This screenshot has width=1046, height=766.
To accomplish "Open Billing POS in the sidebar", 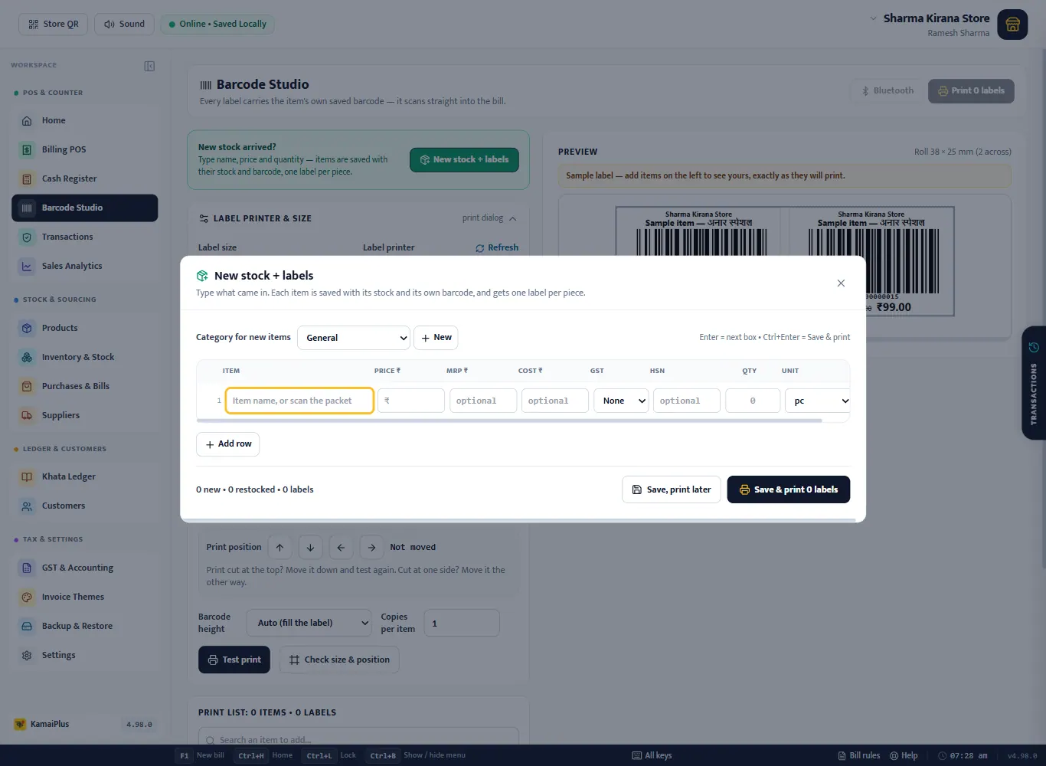I will (x=85, y=149).
